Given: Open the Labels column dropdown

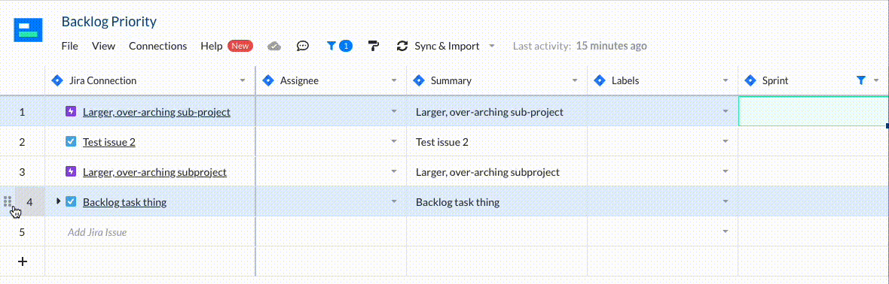Looking at the screenshot, I should pos(726,81).
